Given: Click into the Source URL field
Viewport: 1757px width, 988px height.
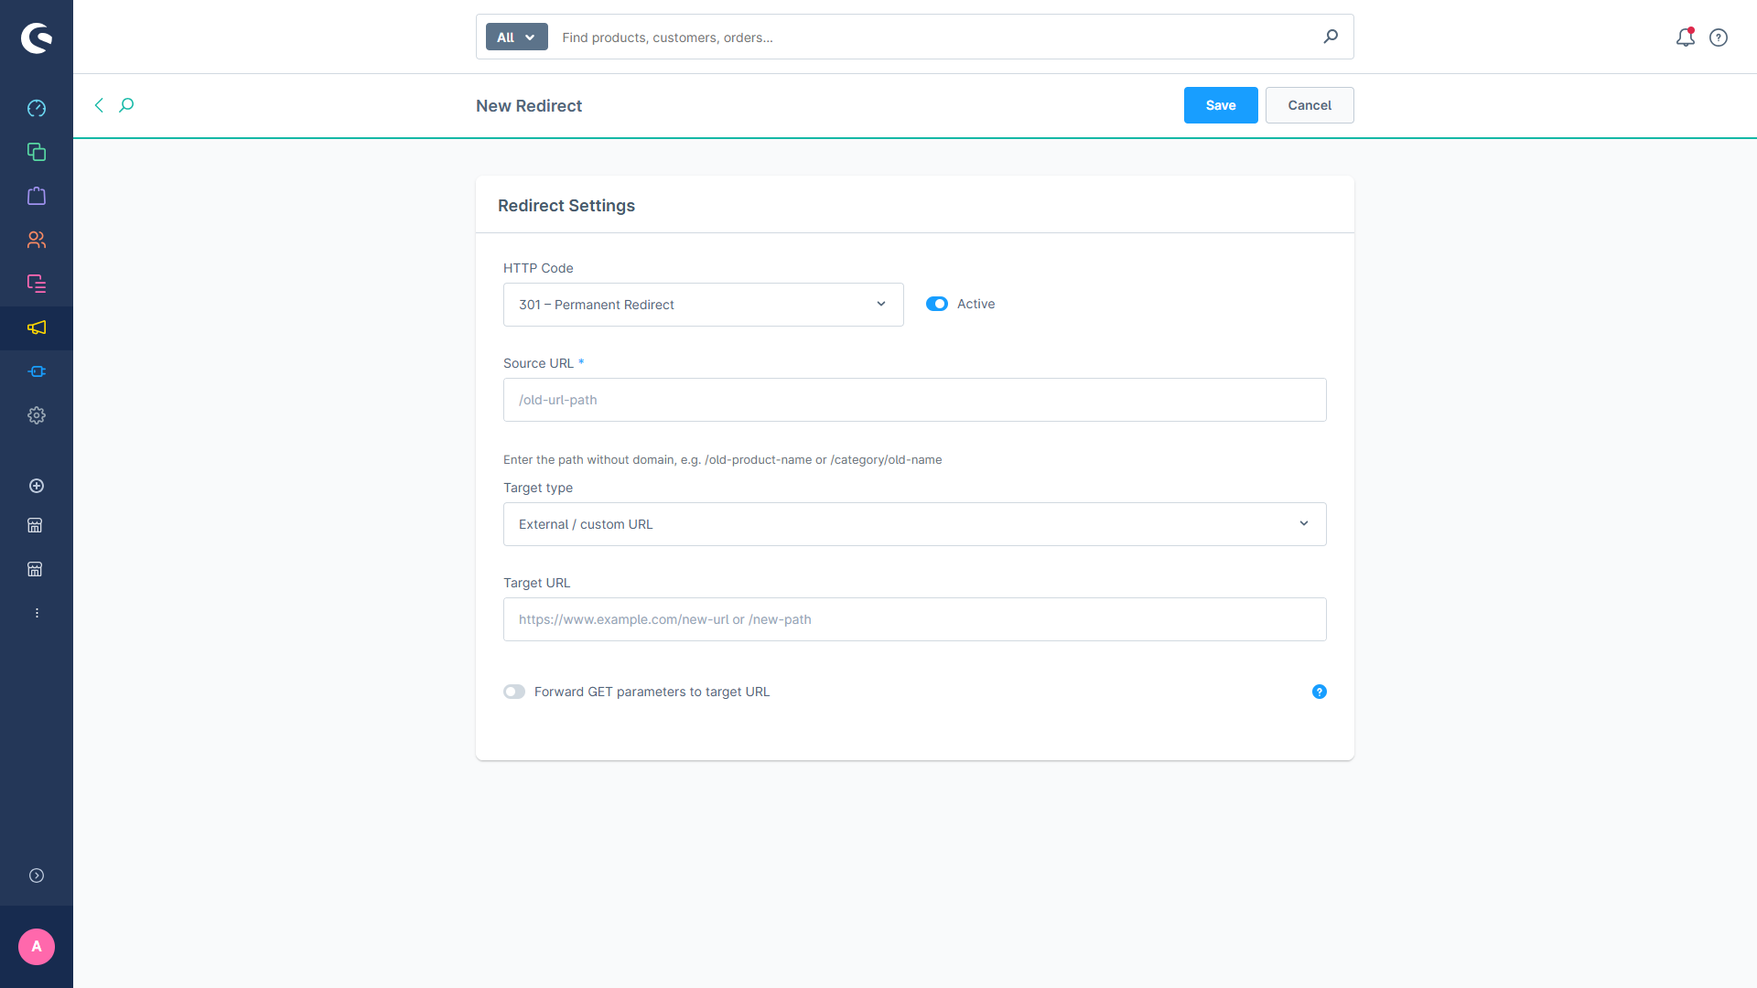Looking at the screenshot, I should [x=914, y=400].
